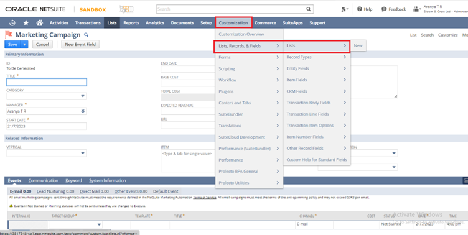Click the search magnifier in global search box
Image resolution: width=468 pixels, height=235 pixels.
[x=309, y=9]
